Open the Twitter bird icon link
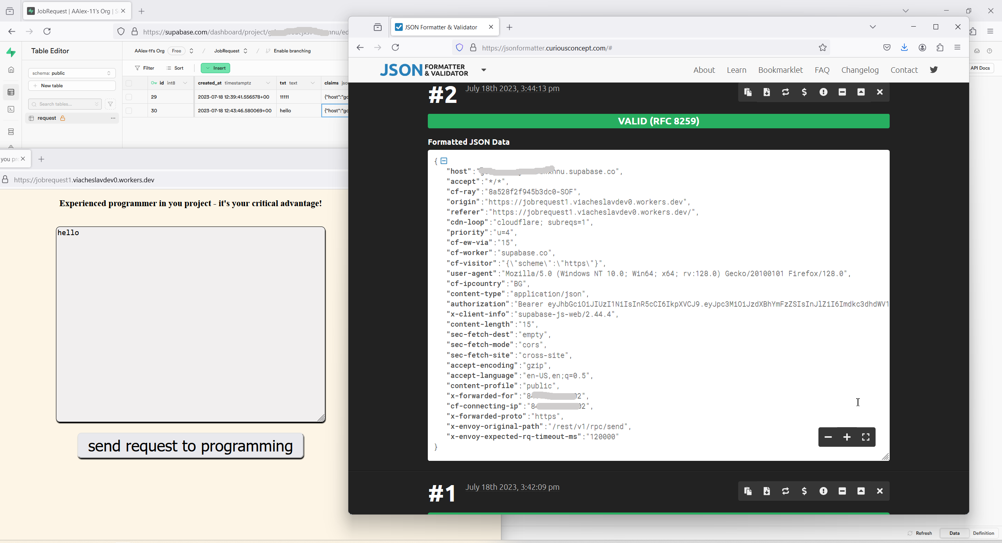This screenshot has height=543, width=1002. point(934,70)
